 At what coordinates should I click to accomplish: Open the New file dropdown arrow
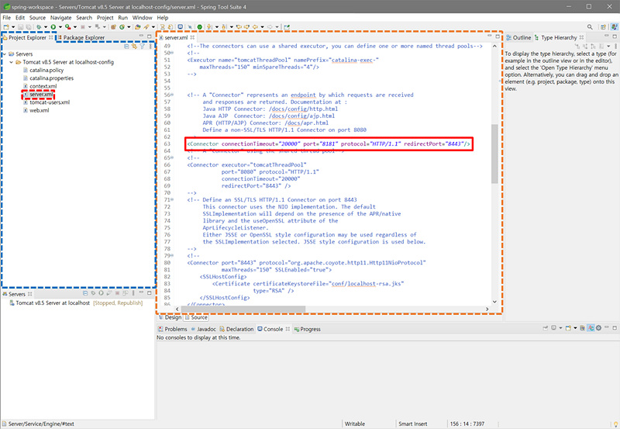point(13,27)
